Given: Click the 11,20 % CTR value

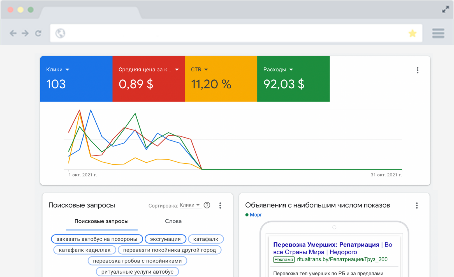Looking at the screenshot, I should [211, 84].
